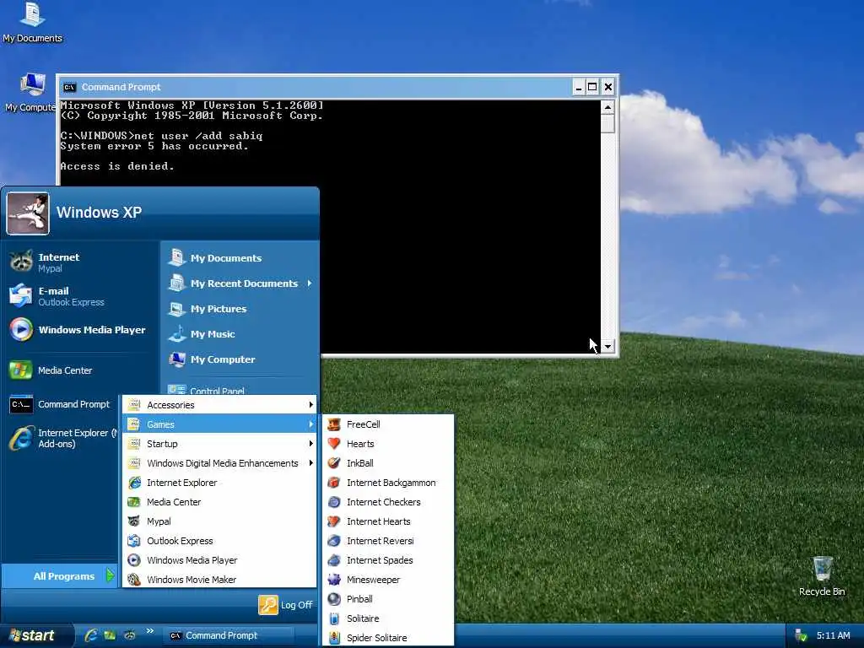Image resolution: width=864 pixels, height=648 pixels.
Task: Open Internet Backgammon
Action: [x=388, y=483]
